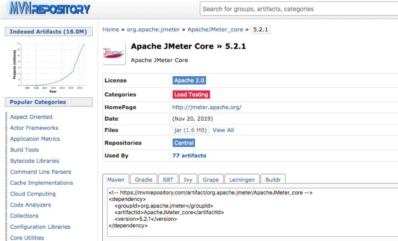
Task: Open the Collections category
Action: pyautogui.click(x=24, y=216)
